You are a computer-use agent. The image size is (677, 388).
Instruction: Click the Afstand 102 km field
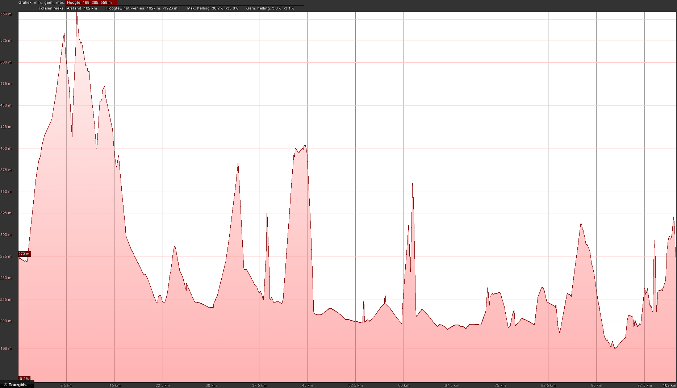pos(85,8)
